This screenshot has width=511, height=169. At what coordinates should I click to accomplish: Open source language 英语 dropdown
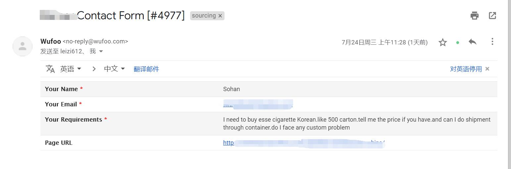pyautogui.click(x=71, y=69)
